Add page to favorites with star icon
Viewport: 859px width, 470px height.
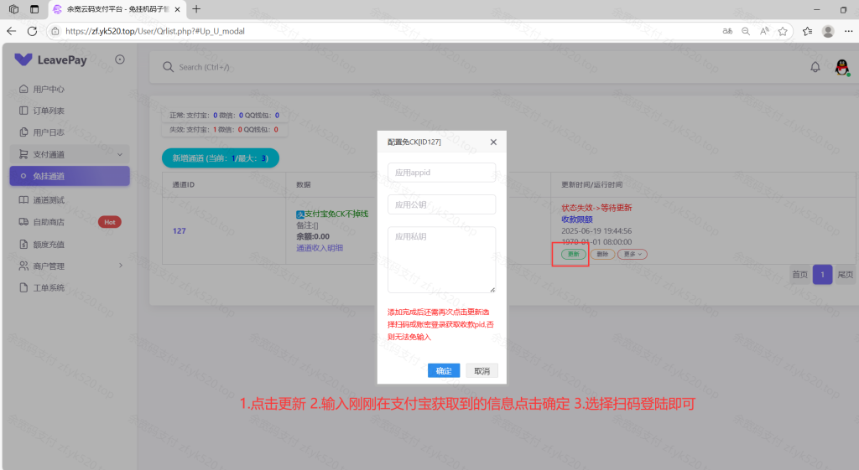coord(783,31)
